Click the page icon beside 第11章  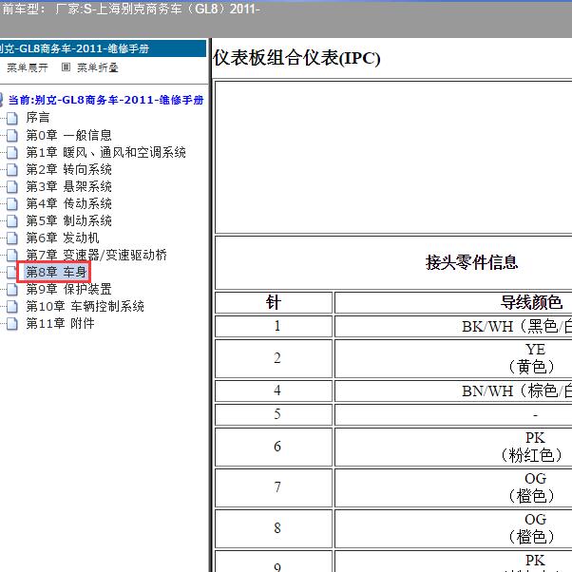coord(12,324)
